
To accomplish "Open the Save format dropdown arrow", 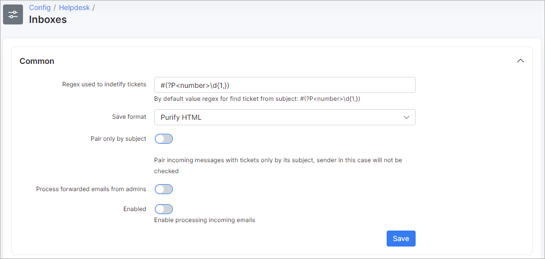I will click(x=407, y=117).
